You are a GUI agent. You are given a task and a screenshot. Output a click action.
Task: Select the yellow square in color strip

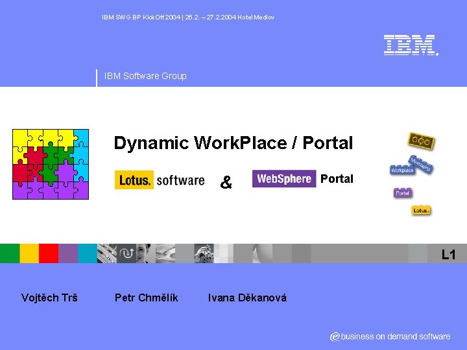point(29,253)
